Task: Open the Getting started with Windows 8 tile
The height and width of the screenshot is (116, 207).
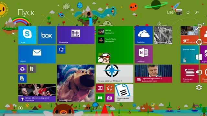Action: tap(114, 74)
